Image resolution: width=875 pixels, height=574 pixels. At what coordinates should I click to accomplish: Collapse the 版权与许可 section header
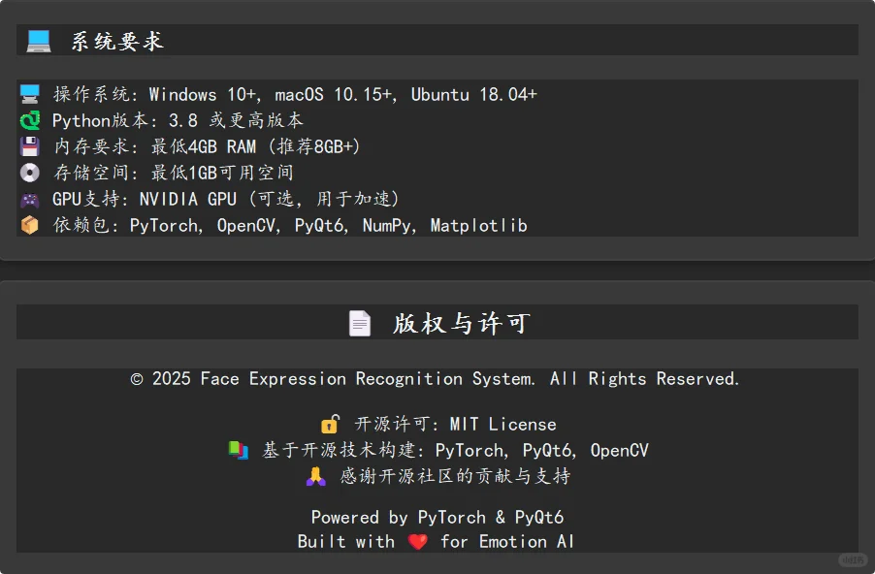click(x=437, y=322)
